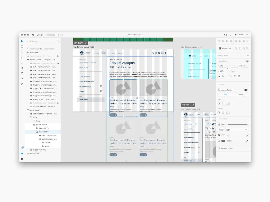
Task: Go to Home screen icon
Action: [33, 35]
